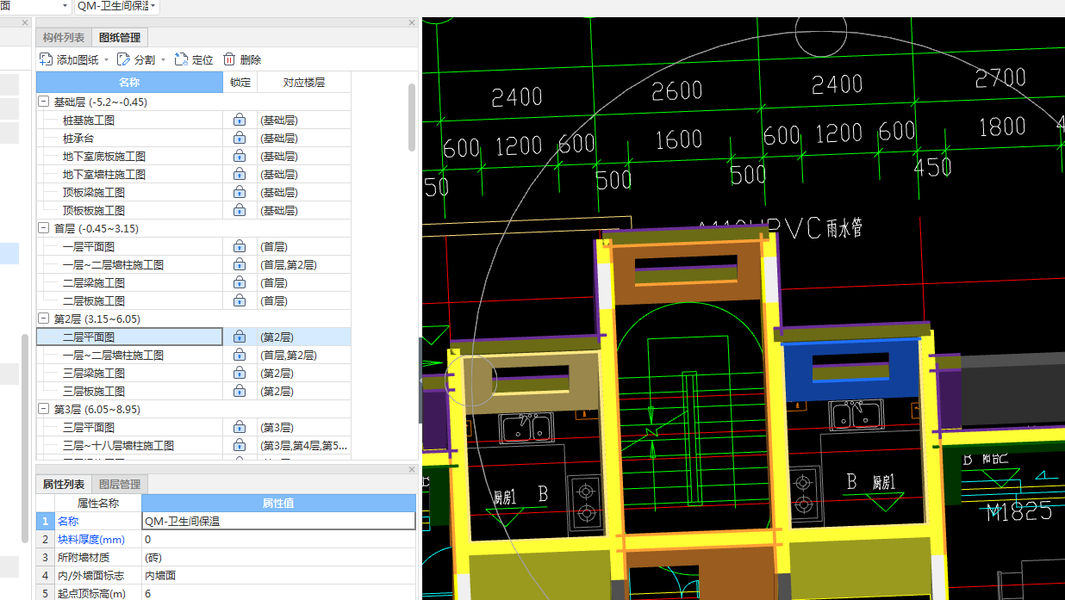The width and height of the screenshot is (1065, 600).
Task: Collapse the 基础层 (-5.2~-0.45) group
Action: (44, 102)
